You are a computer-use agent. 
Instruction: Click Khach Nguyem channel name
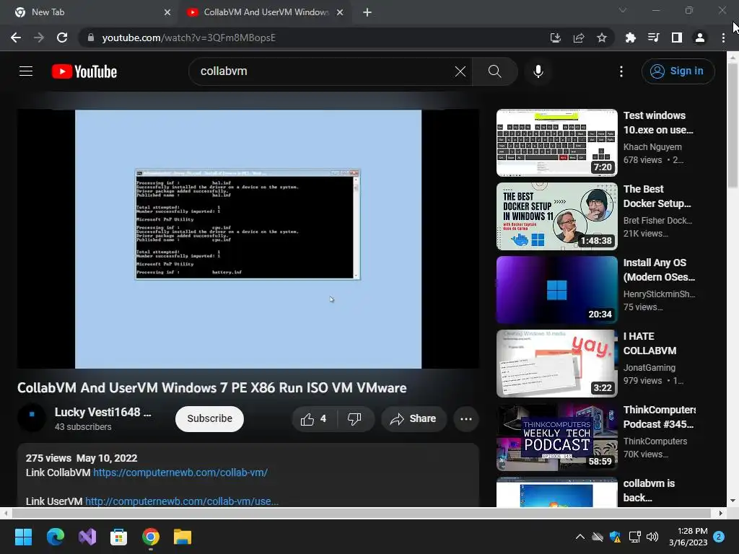point(652,147)
